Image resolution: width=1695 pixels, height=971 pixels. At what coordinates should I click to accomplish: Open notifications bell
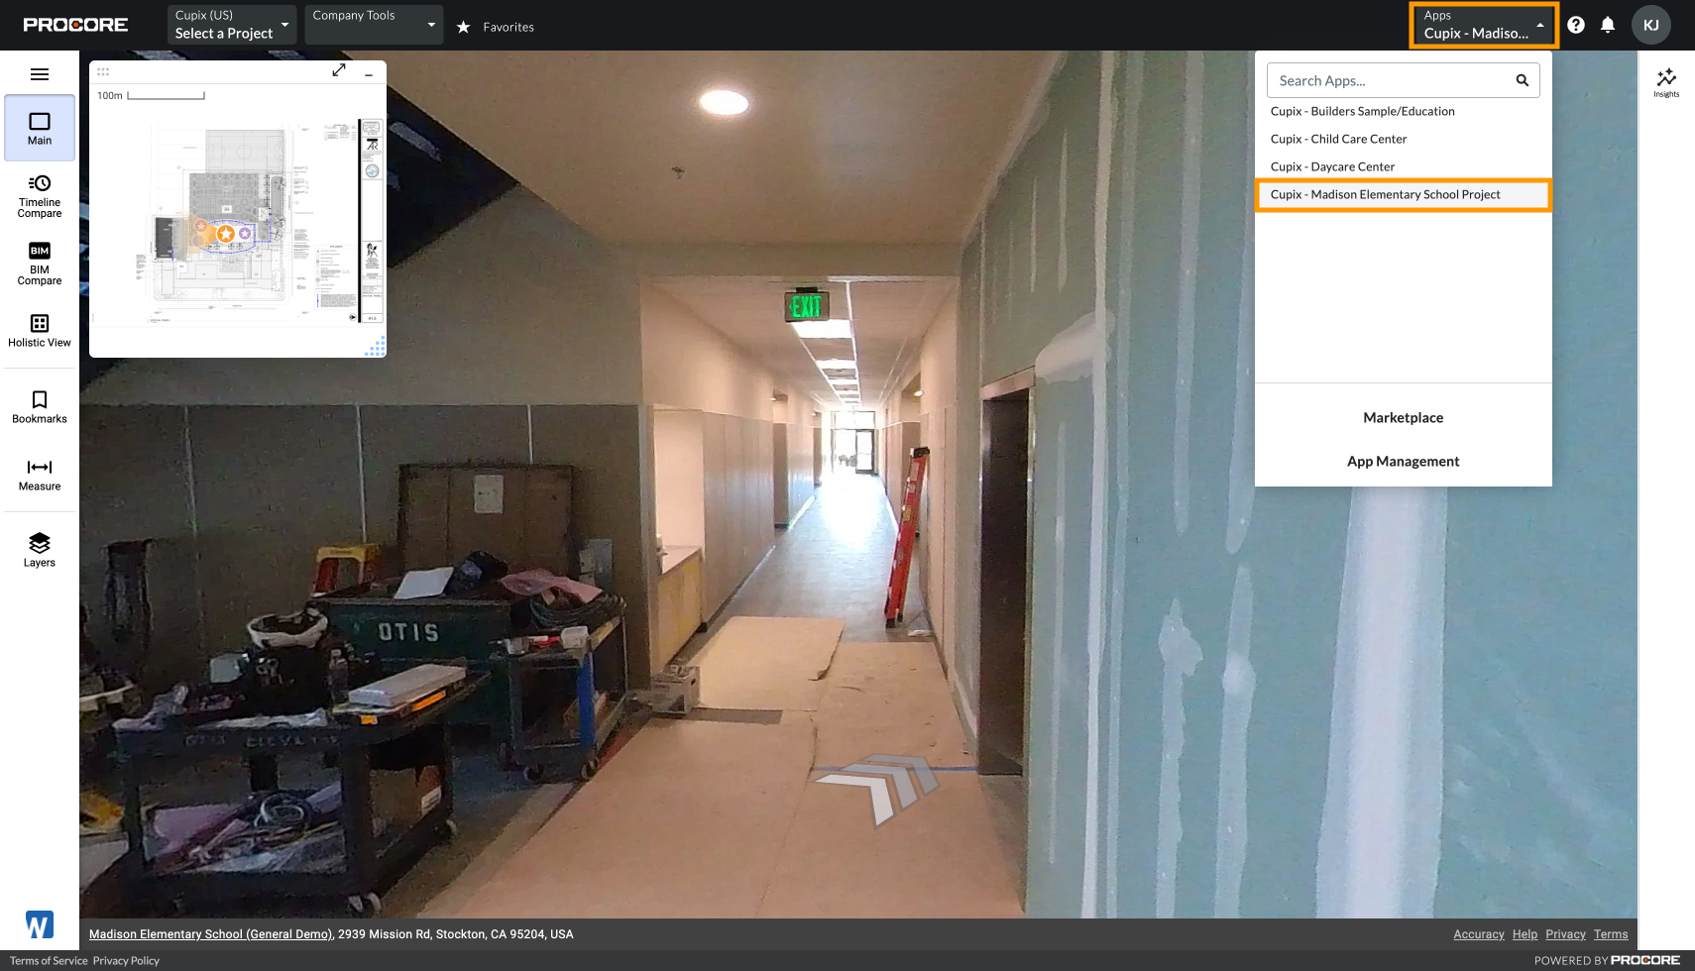click(x=1608, y=25)
